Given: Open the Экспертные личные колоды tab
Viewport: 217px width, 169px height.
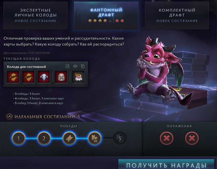Looking at the screenshot, I should click(35, 15).
